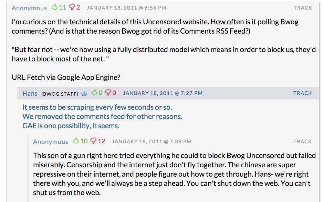
Task: Click the red downvote count of 12
Action: (x=102, y=141)
